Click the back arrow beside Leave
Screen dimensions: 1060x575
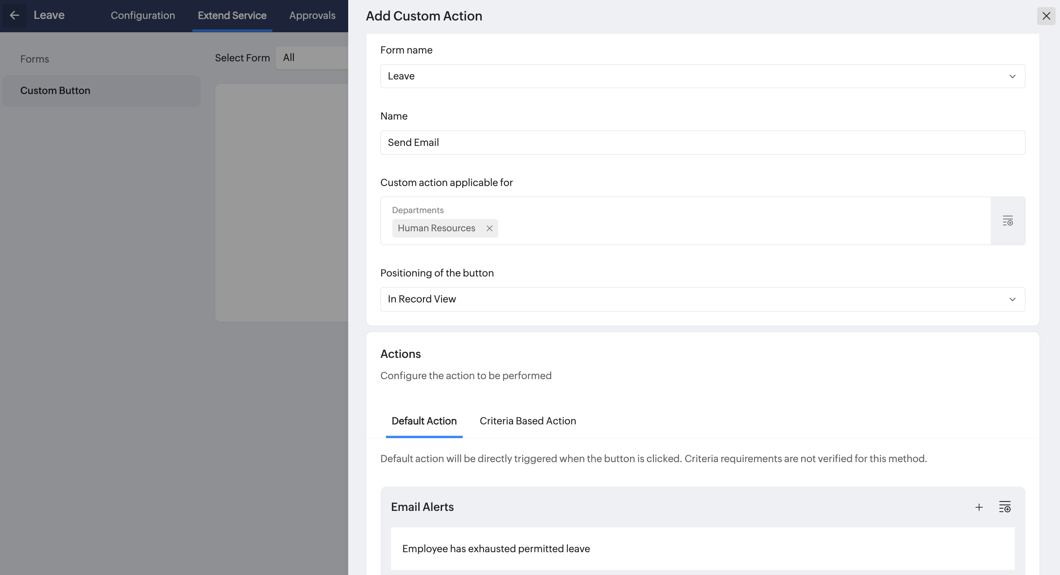pyautogui.click(x=15, y=16)
